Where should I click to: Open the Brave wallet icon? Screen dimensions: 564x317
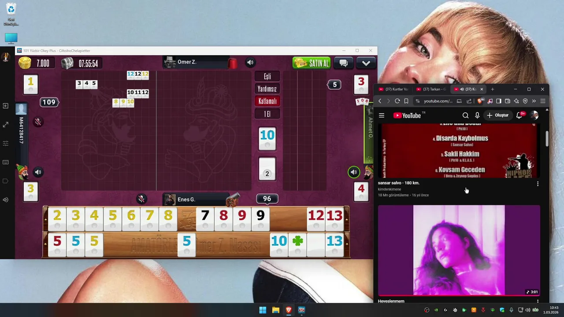[x=507, y=101]
